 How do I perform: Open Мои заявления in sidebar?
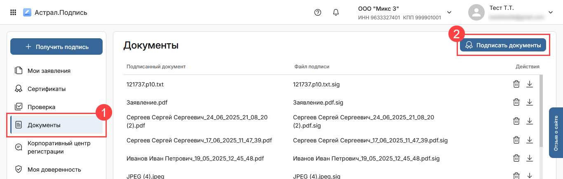click(x=49, y=71)
